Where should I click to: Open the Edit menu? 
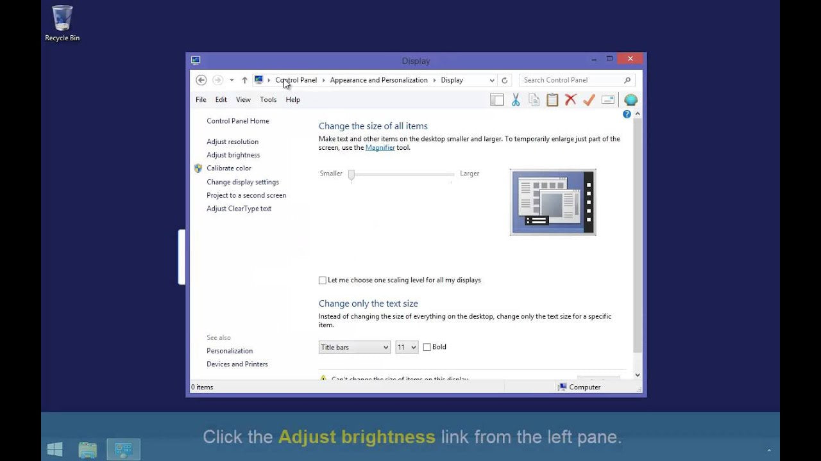(x=221, y=100)
